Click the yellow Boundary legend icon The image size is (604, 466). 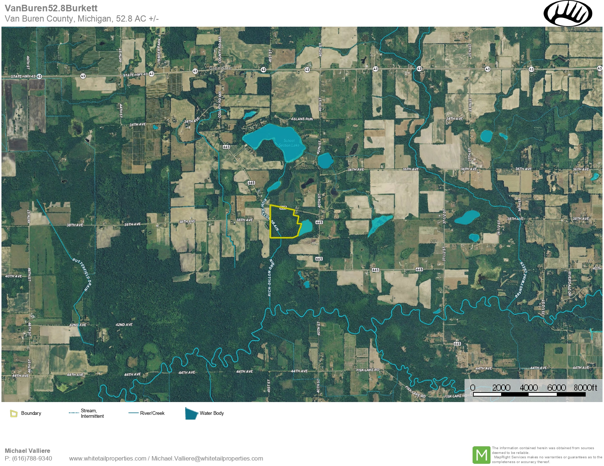coord(14,413)
